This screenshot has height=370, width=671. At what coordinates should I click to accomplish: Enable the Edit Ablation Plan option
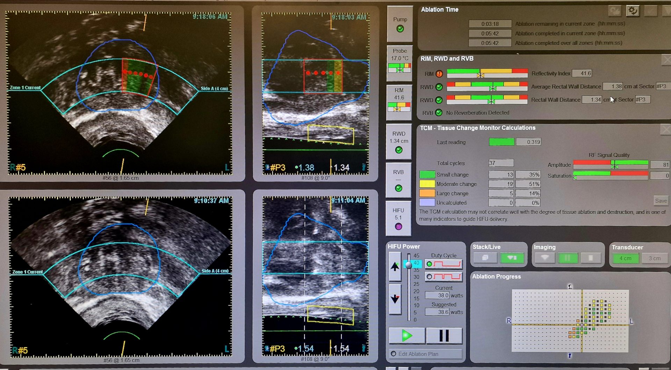(x=394, y=354)
